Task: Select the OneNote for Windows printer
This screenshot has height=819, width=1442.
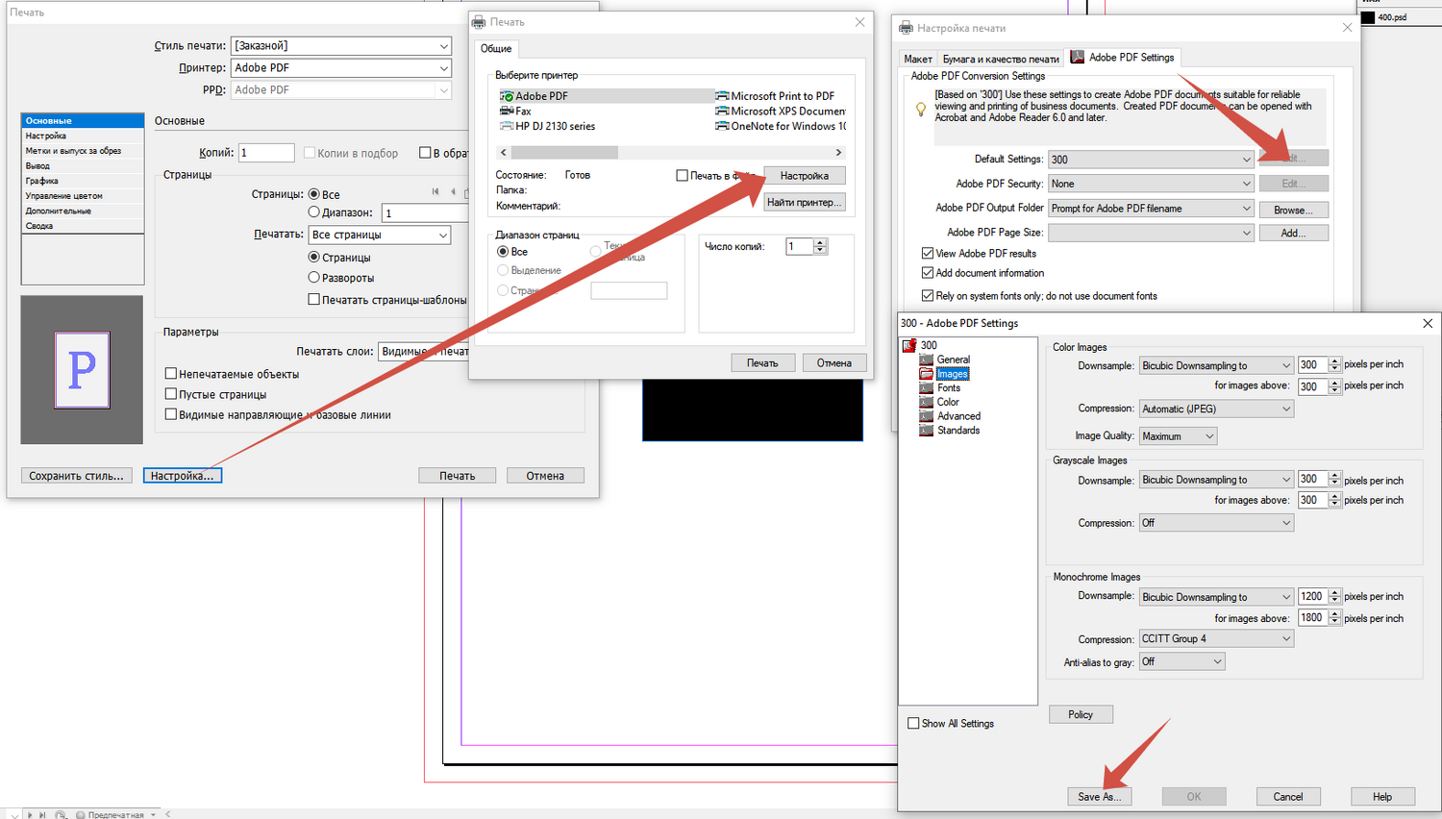Action: pos(782,126)
